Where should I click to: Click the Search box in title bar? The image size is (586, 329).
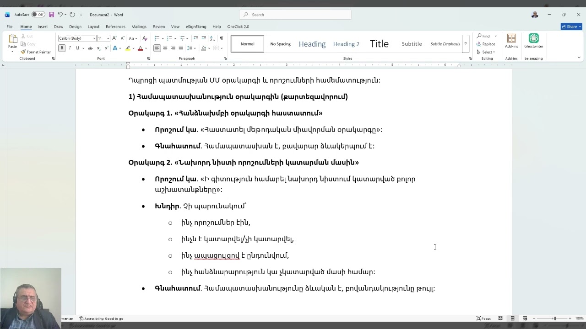295,15
